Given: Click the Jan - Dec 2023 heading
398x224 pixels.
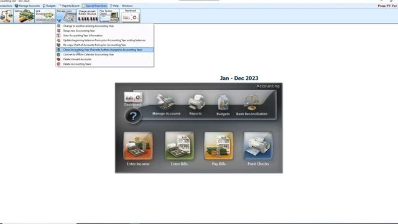Looking at the screenshot, I should [239, 78].
